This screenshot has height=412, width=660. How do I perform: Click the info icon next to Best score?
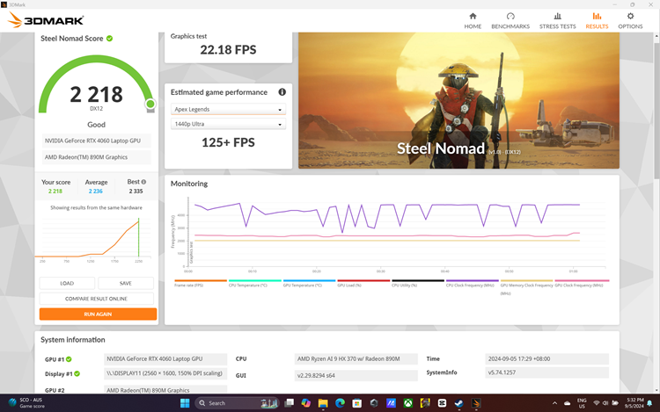coord(143,182)
